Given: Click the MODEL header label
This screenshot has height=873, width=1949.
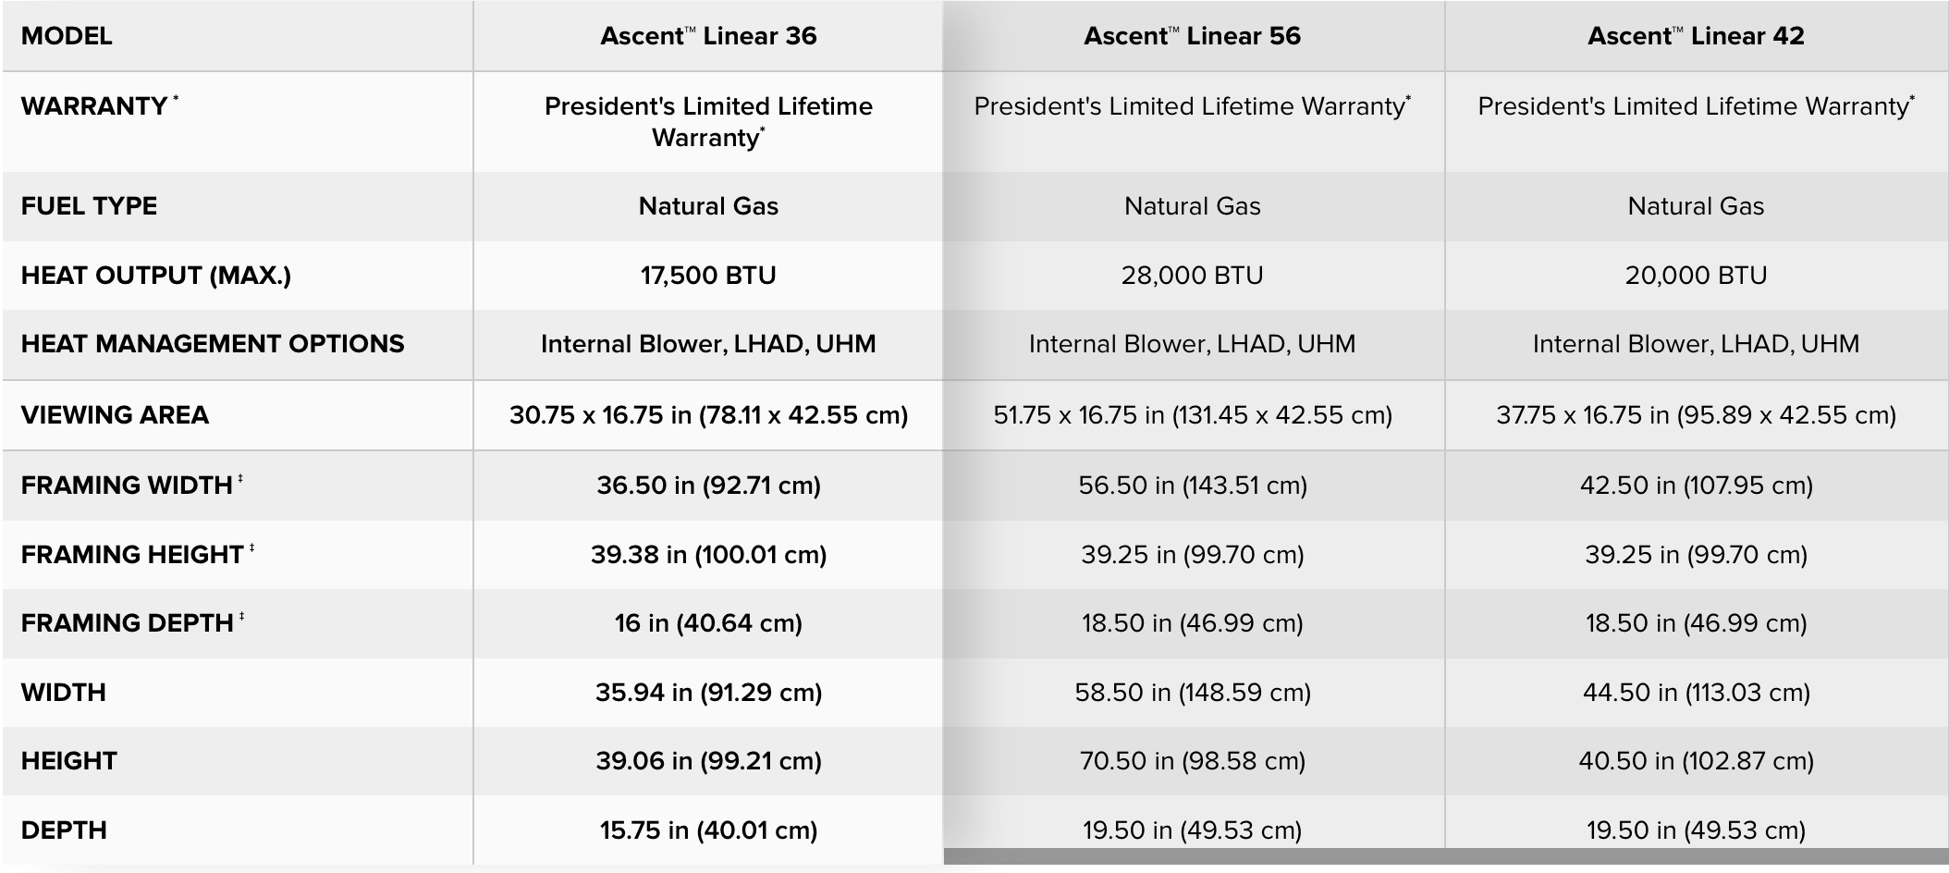Looking at the screenshot, I should point(67,36).
